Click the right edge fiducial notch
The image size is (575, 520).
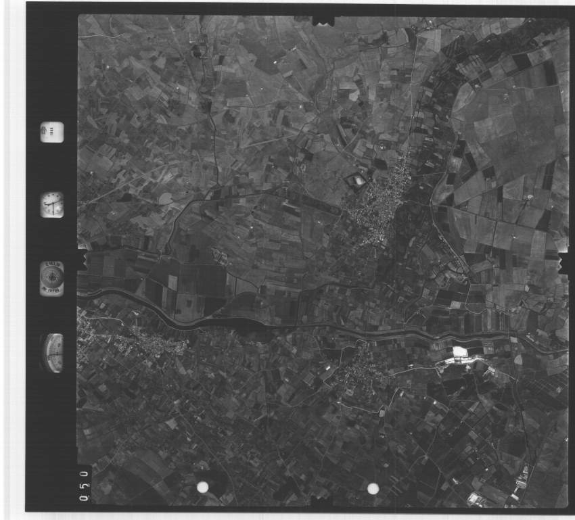point(563,263)
